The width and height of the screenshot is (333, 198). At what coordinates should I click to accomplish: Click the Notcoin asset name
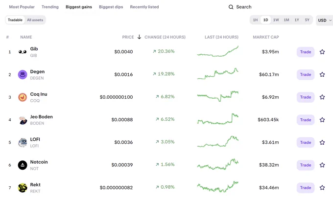coord(39,162)
